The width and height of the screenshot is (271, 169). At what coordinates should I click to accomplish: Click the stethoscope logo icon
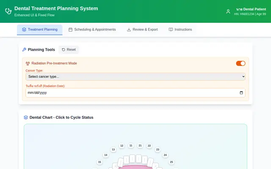(8, 11)
